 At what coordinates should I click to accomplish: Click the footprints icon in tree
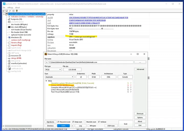click(x=9, y=19)
